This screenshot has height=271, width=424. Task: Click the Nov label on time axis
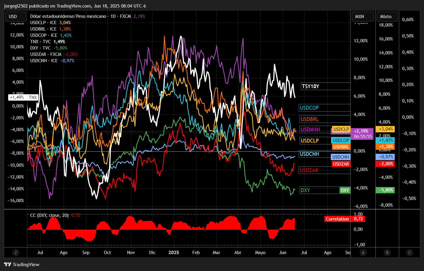point(131,253)
